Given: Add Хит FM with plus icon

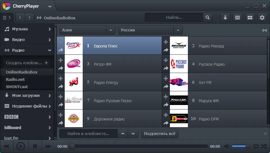Looking at the screenshot, I should [166, 78].
